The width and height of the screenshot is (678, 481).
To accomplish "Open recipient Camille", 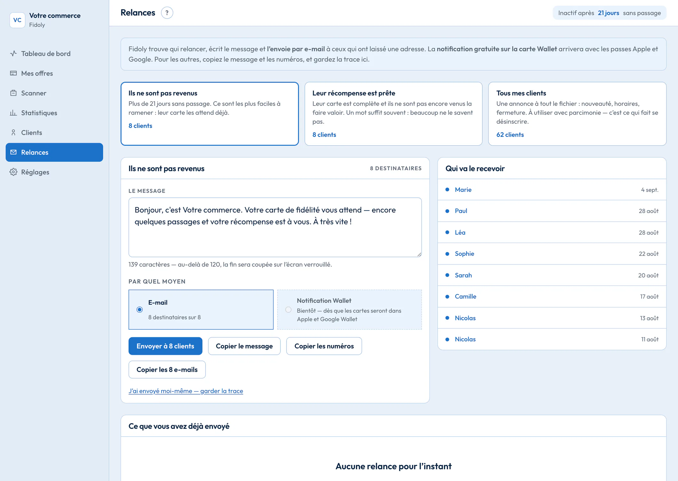I will point(552,296).
